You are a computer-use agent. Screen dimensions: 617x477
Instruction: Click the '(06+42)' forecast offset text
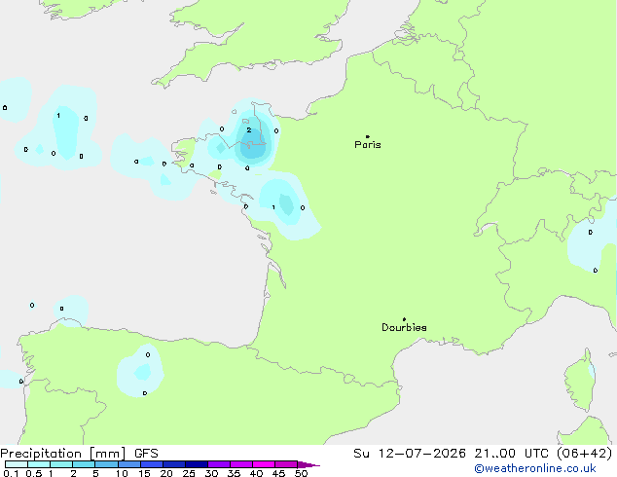click(584, 454)
